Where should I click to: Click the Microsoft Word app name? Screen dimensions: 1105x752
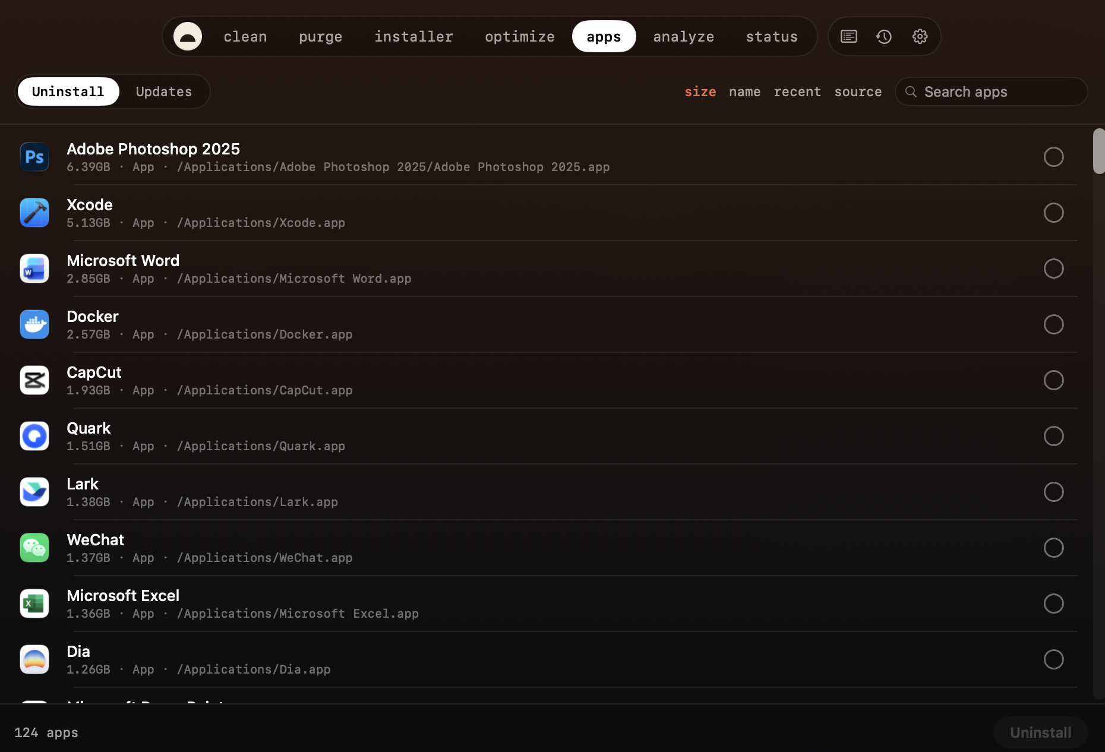coord(123,260)
